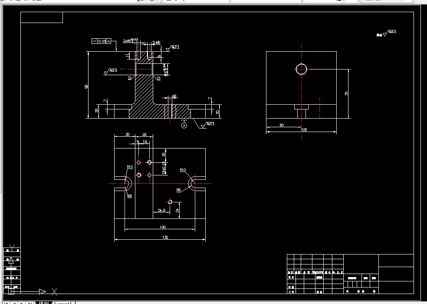Select the 15 dimension in bottom view
Viewport: 427px width, 304px height.
(145, 142)
